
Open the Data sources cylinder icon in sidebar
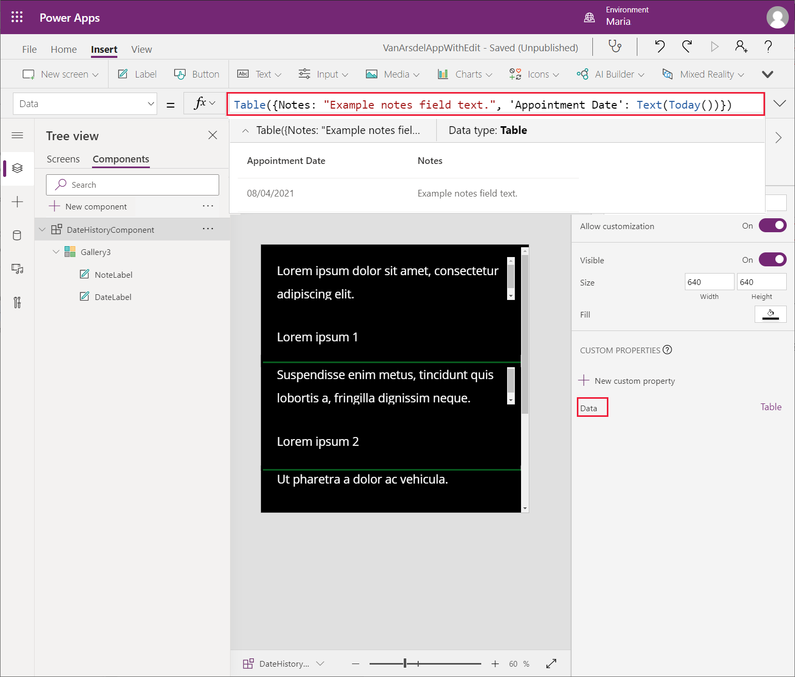[x=17, y=236]
